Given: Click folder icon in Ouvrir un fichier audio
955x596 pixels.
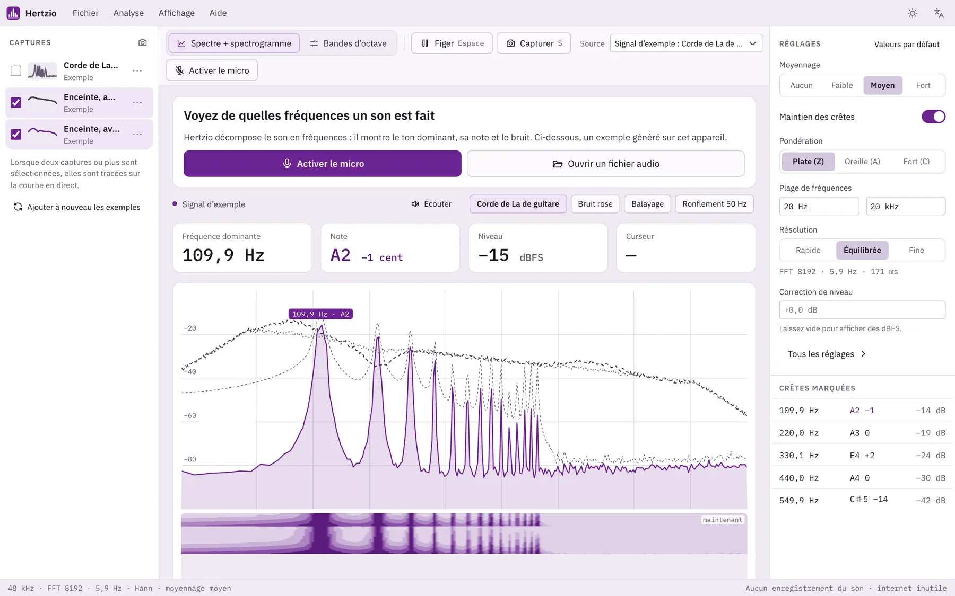Looking at the screenshot, I should click(557, 164).
